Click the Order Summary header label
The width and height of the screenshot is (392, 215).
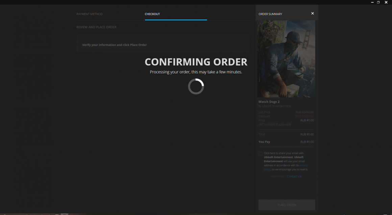click(270, 14)
